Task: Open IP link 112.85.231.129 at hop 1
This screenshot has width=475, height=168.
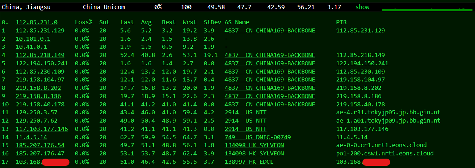Action: pos(40,31)
